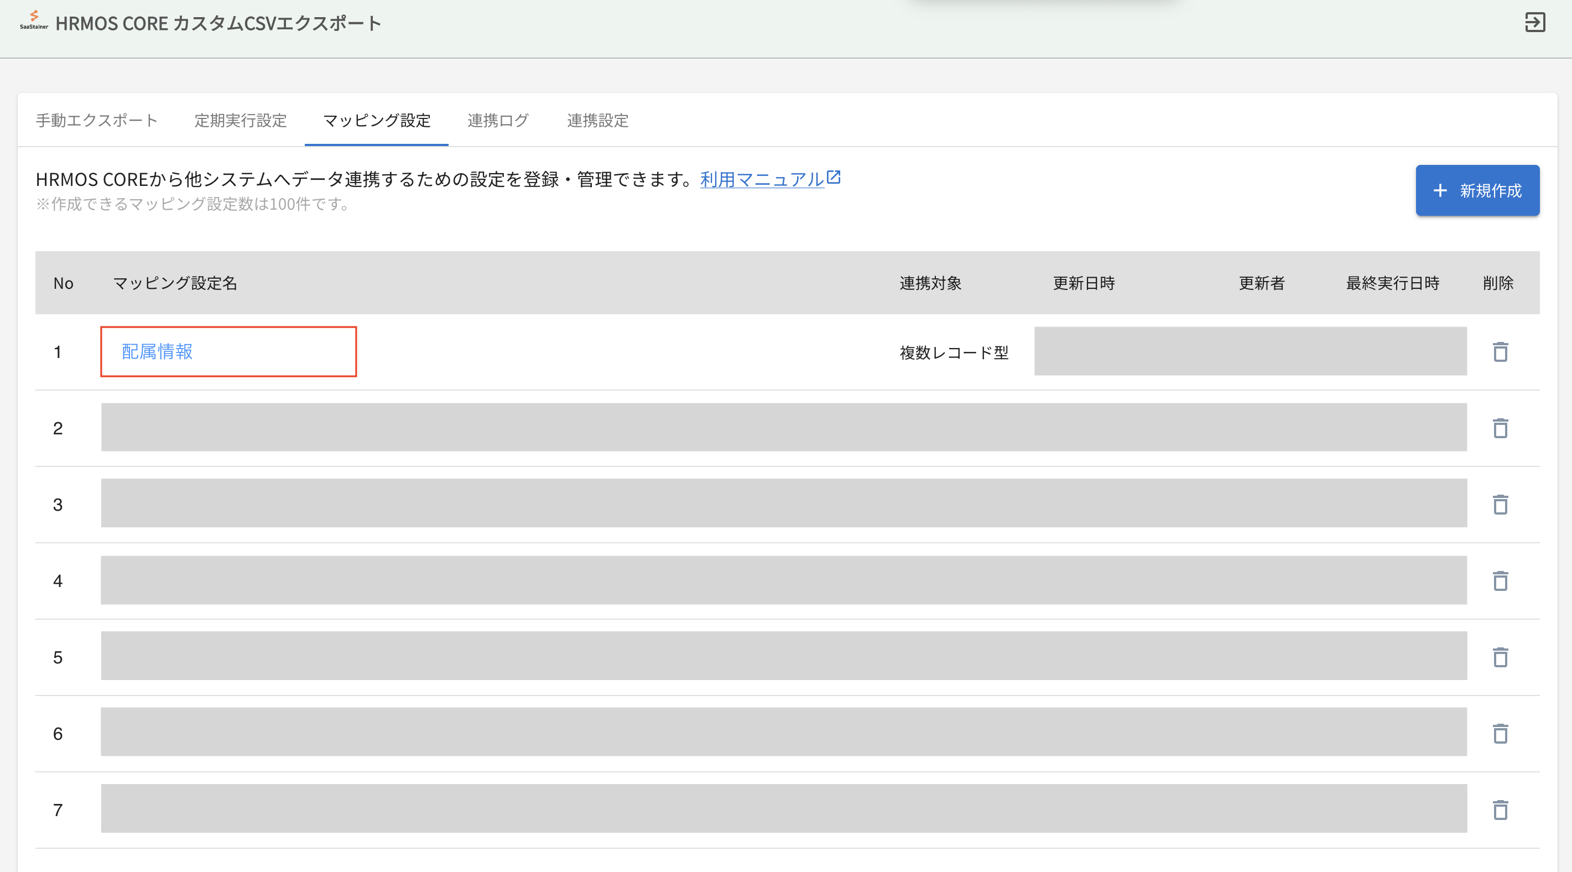Viewport: 1572px width, 872px height.
Task: Click the trash icon for row 7
Action: click(1500, 809)
